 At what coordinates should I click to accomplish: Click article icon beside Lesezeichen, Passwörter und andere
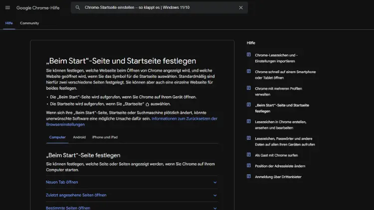(249, 138)
